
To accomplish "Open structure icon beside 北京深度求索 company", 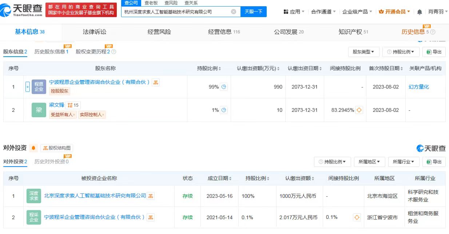I will pos(151,196).
